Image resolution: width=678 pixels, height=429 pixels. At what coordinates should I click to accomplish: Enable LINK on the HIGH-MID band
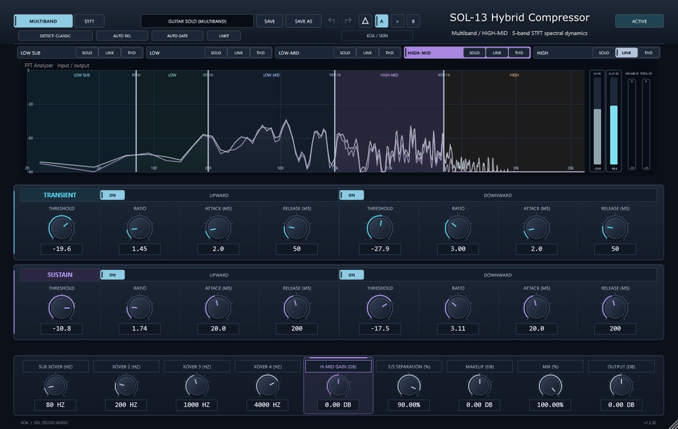click(497, 53)
